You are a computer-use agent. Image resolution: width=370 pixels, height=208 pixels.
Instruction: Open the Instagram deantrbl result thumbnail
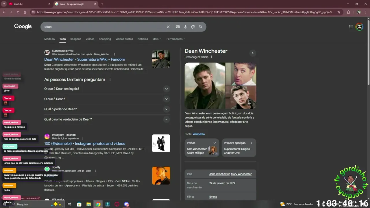pos(161,143)
